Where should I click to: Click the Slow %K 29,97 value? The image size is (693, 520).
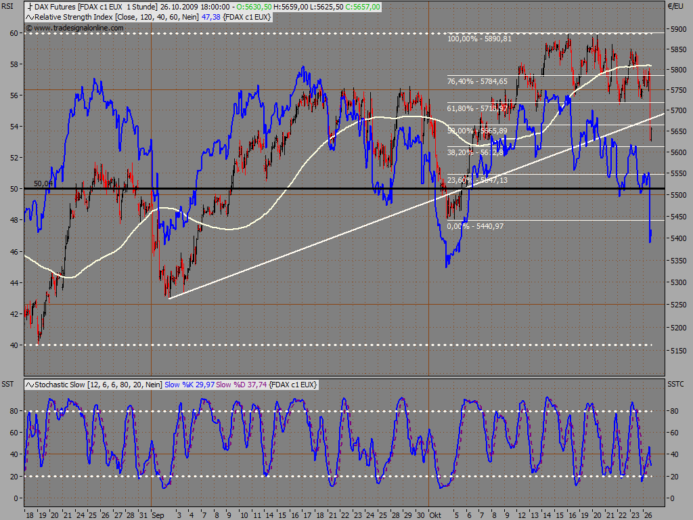tap(189, 385)
